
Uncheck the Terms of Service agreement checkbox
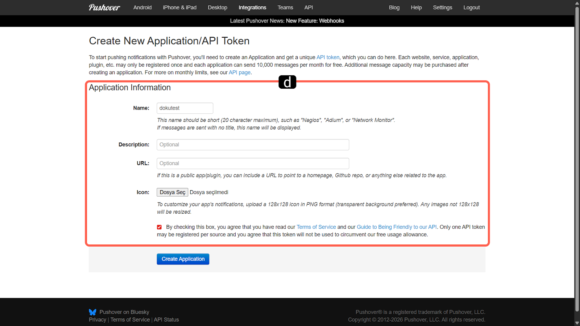pos(159,227)
